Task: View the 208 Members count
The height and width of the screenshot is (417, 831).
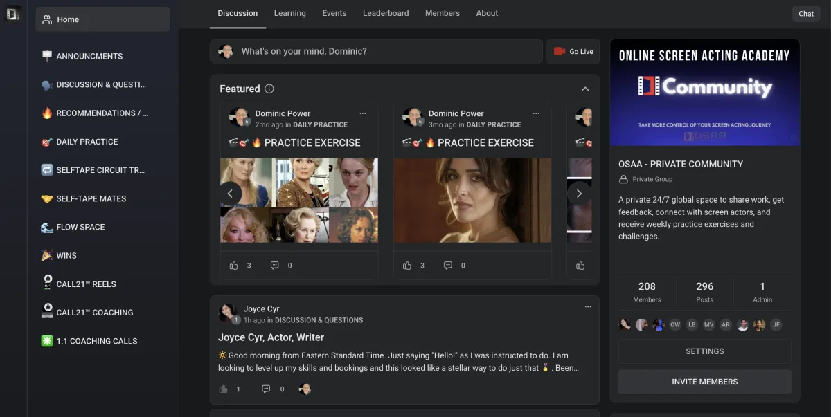Action: pos(647,292)
